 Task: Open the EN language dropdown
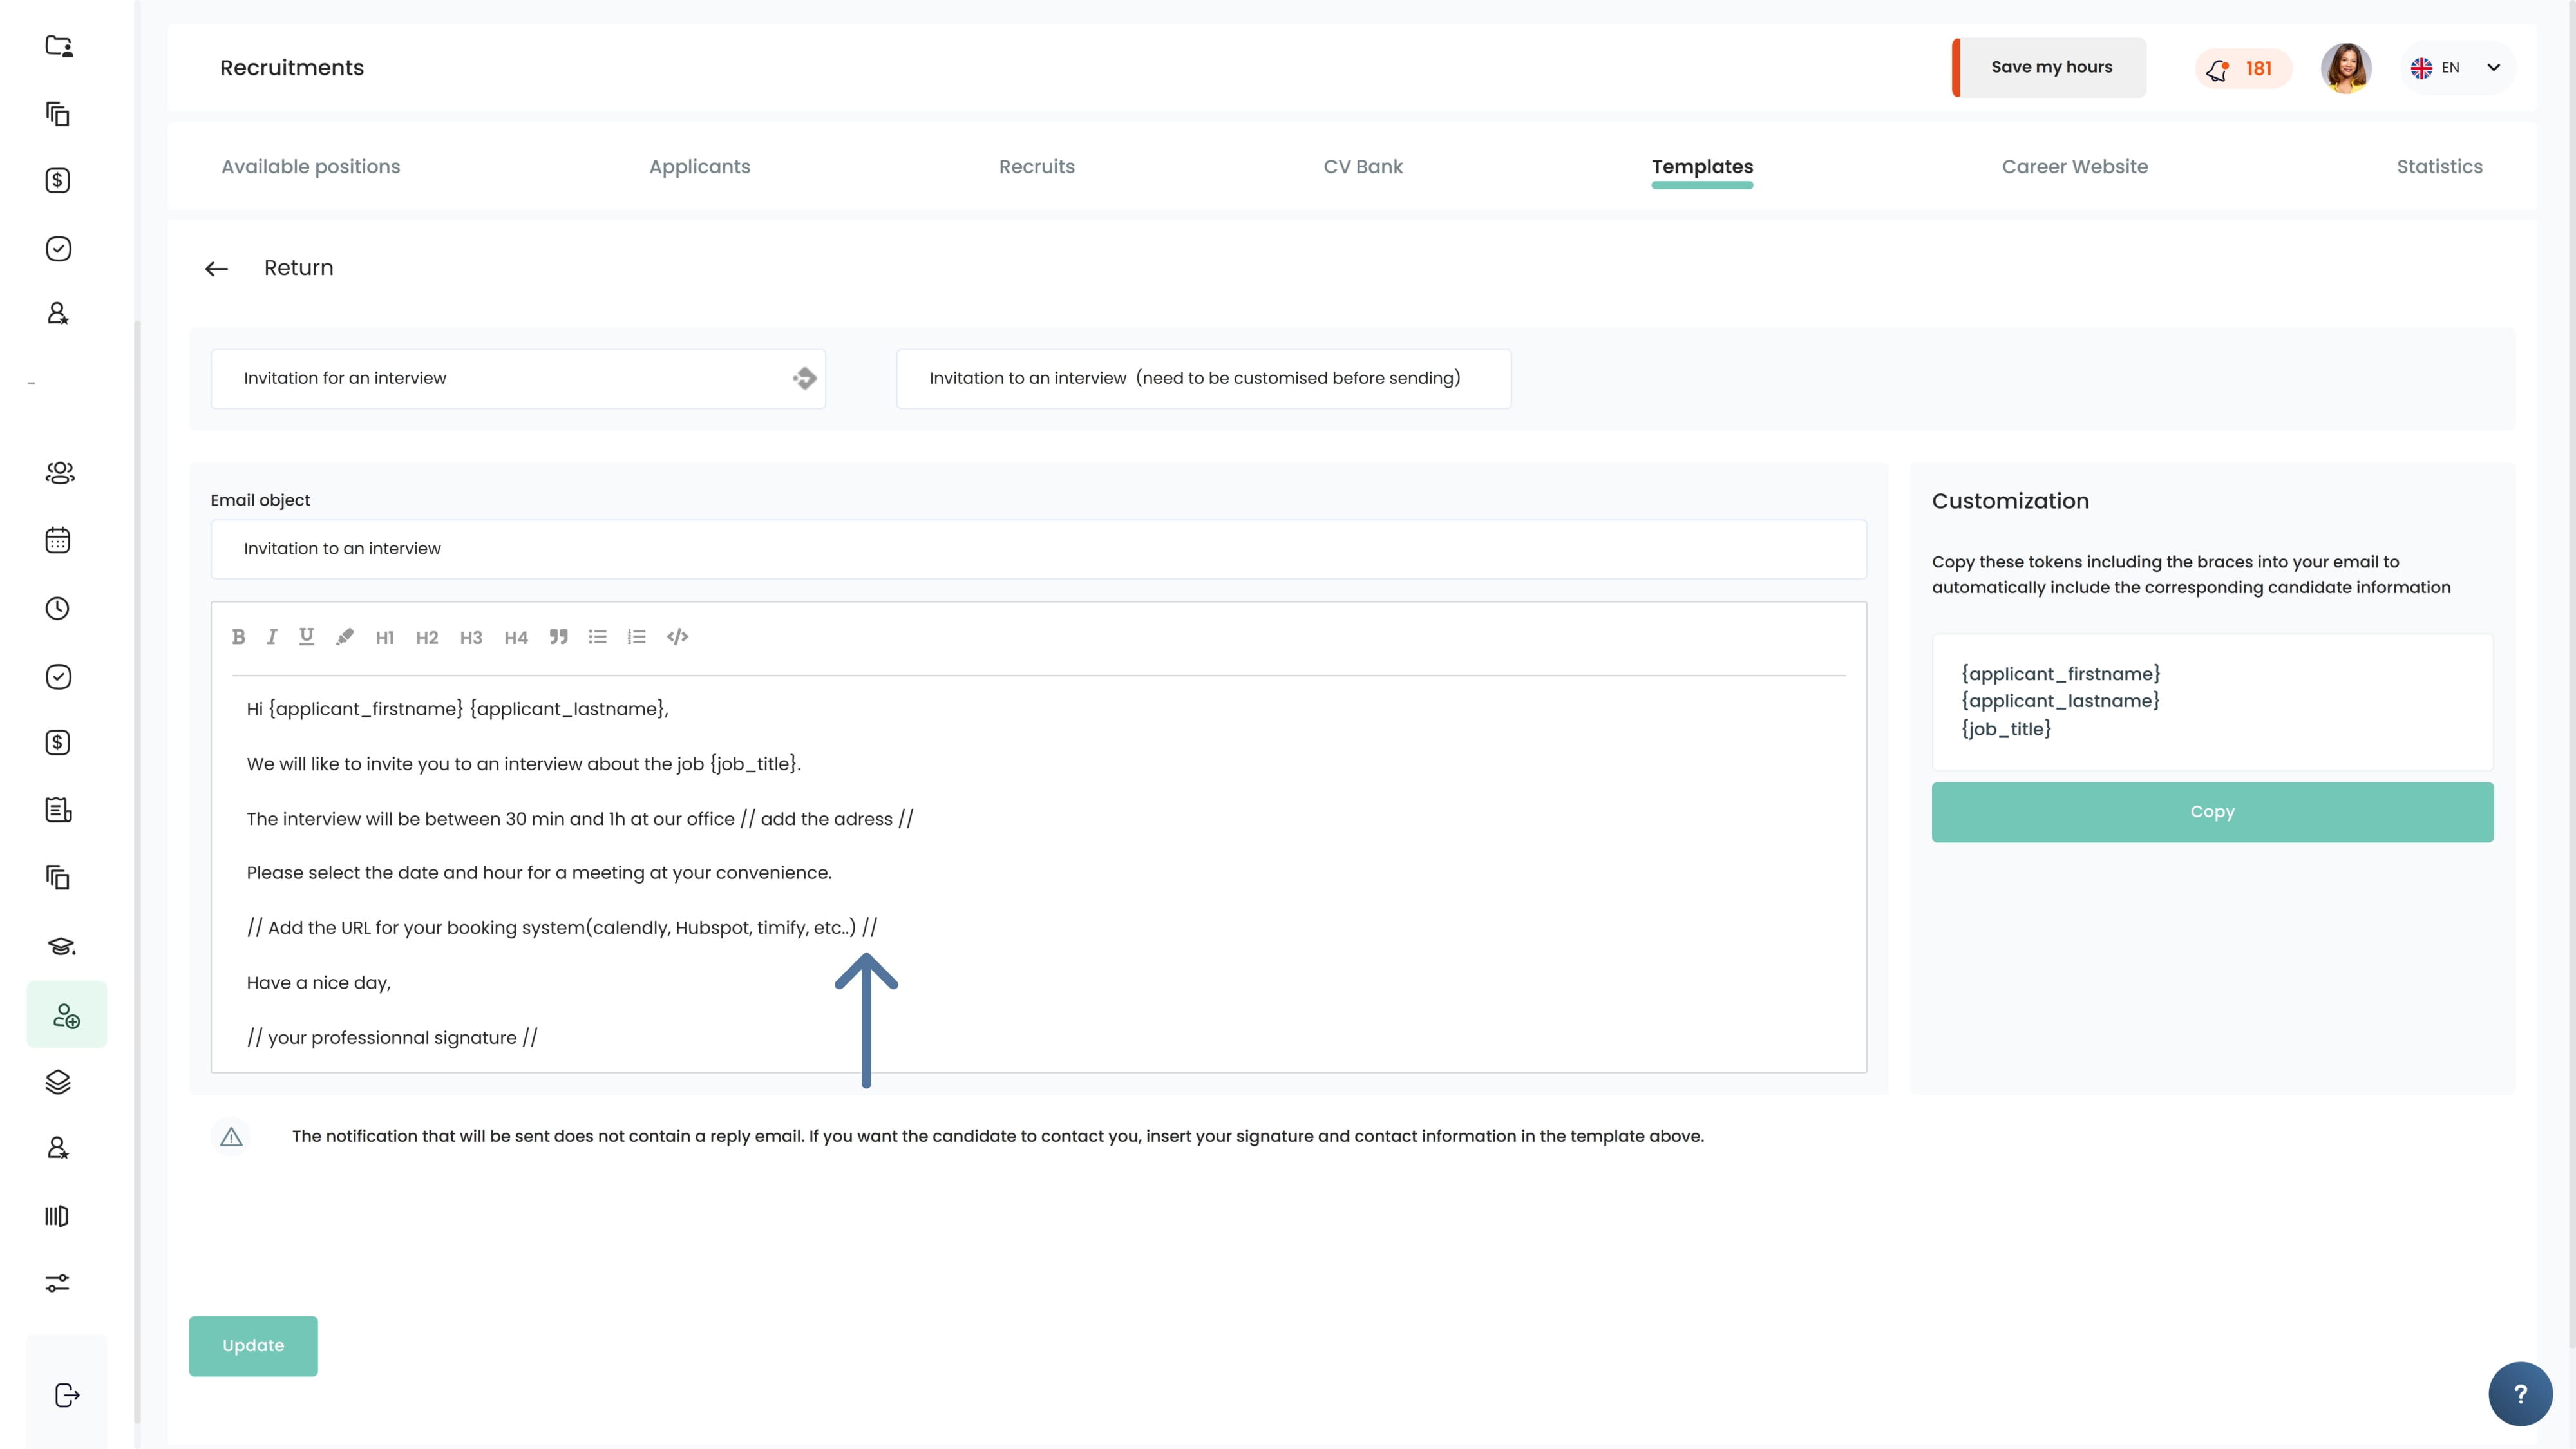[2457, 68]
